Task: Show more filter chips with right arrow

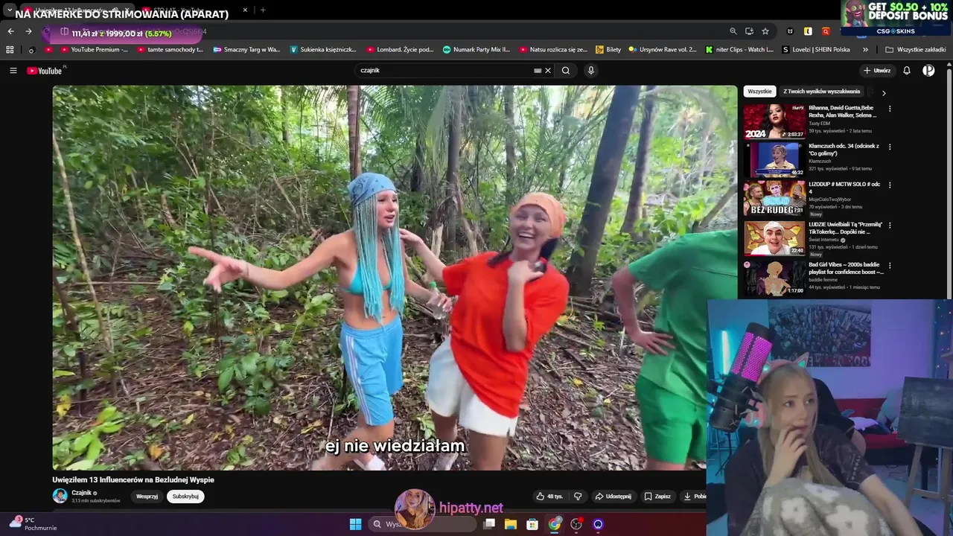Action: tap(884, 93)
